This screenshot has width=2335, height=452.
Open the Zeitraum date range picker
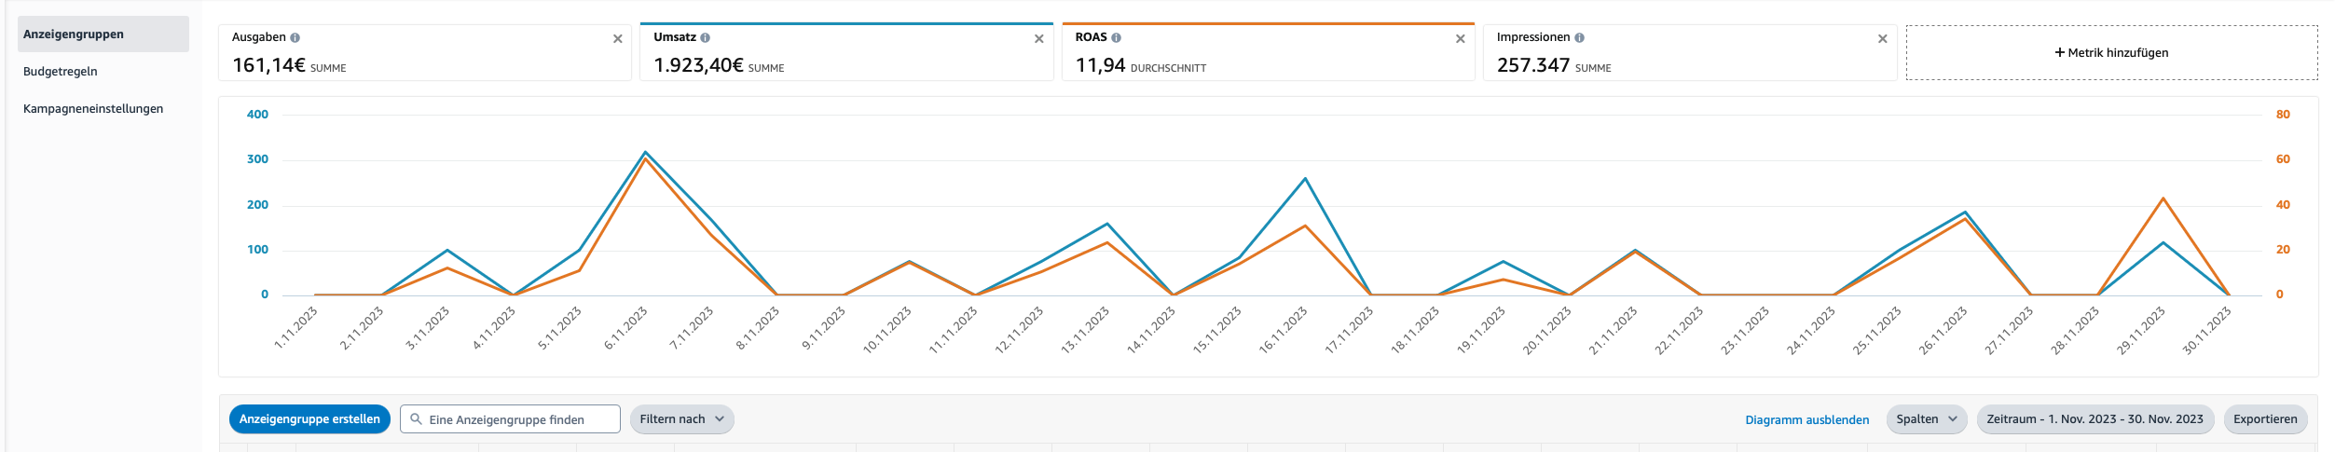click(2094, 419)
